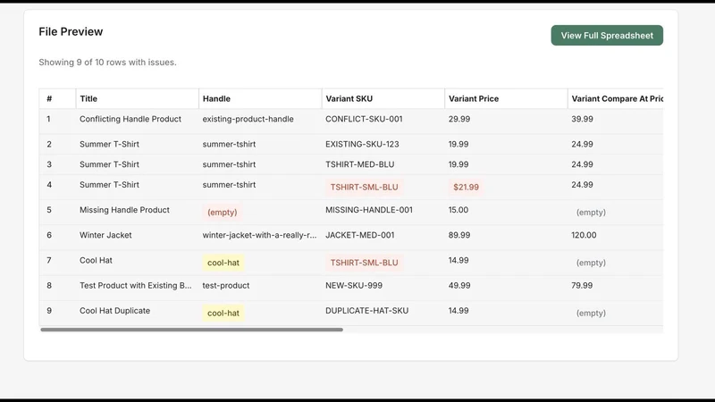
Task: Click the (empty) compare price in row 9
Action: [591, 314]
